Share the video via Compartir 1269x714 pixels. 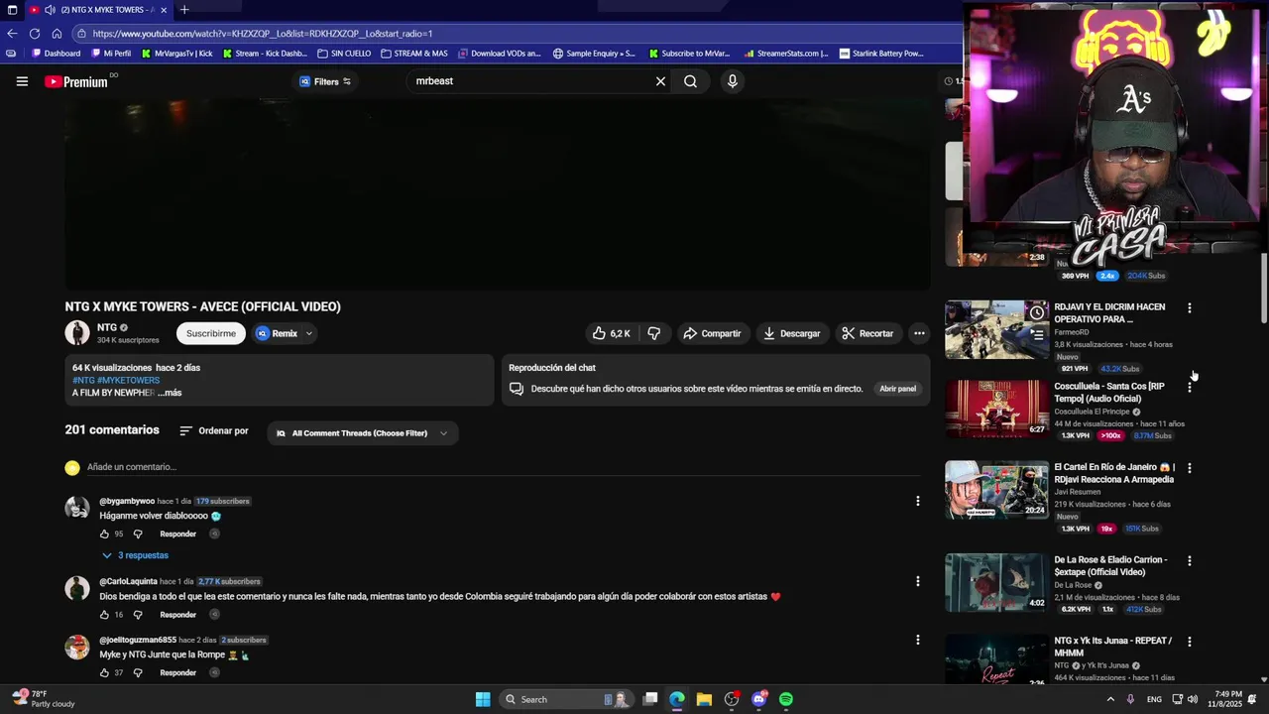[712, 333]
